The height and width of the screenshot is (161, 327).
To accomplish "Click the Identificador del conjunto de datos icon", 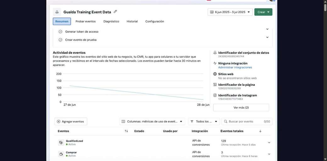I will 215,53.
